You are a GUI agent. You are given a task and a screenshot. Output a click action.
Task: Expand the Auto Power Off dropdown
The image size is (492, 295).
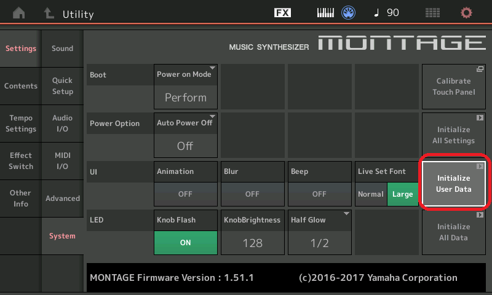(185, 135)
